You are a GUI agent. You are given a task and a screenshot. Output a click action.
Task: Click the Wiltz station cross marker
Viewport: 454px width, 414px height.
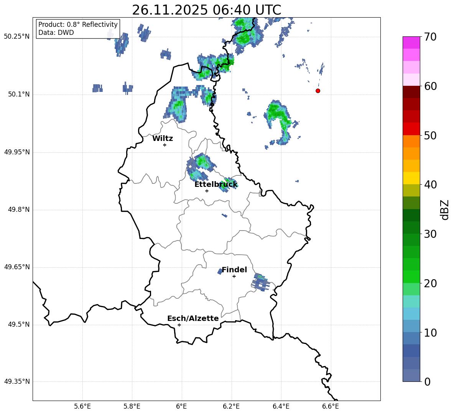pos(164,145)
